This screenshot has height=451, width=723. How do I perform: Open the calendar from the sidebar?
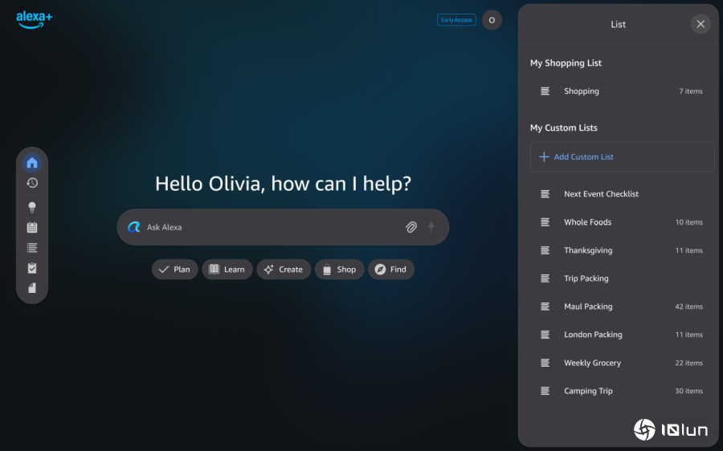(x=32, y=228)
